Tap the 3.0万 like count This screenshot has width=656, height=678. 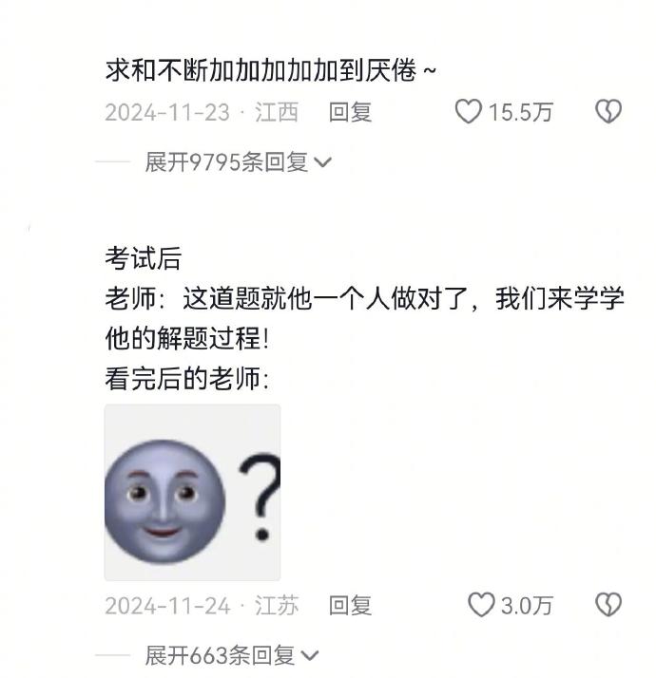(527, 606)
